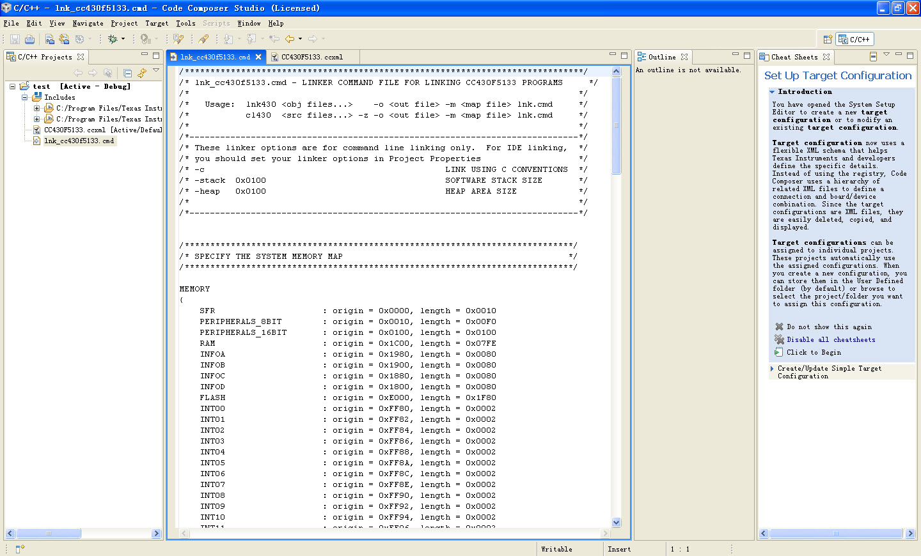This screenshot has height=556, width=921.
Task: Switch to the C/C++ perspective button
Action: pos(855,39)
